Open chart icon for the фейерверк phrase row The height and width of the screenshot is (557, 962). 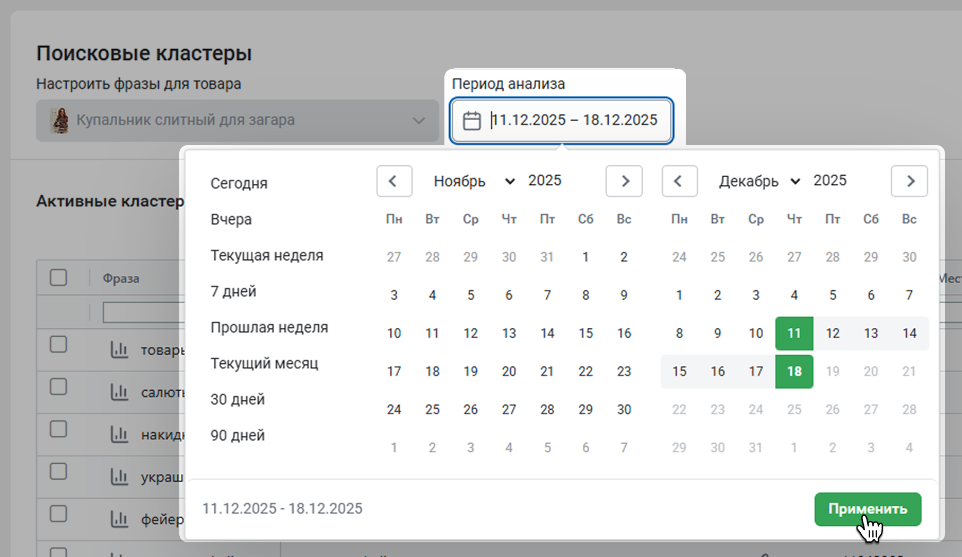point(119,519)
